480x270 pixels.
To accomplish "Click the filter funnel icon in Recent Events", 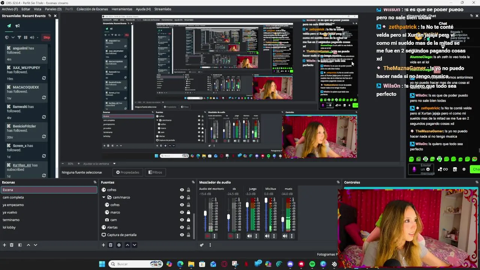I will [x=19, y=37].
